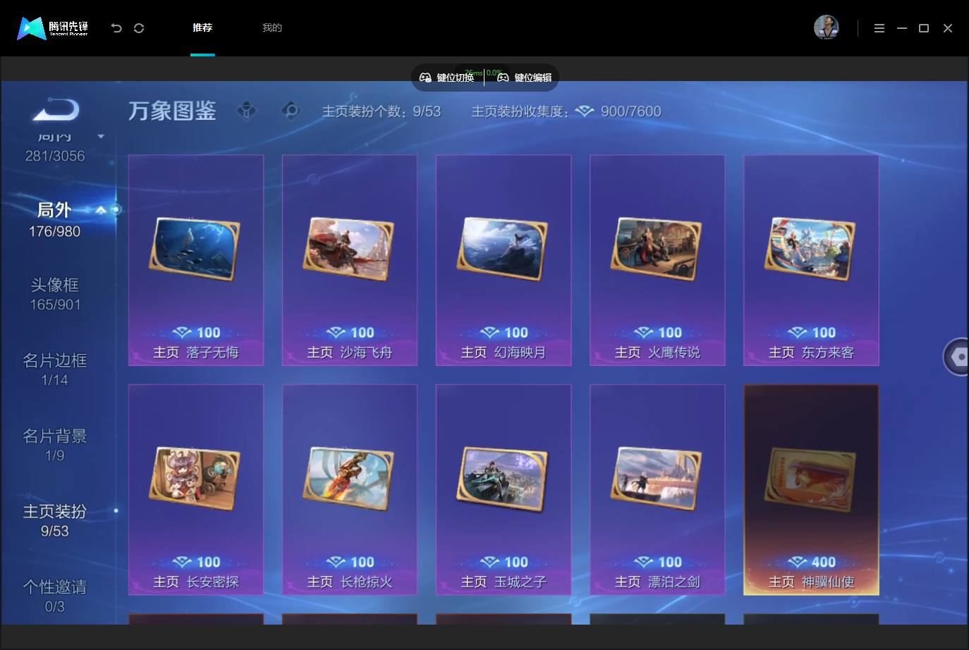
Task: Click the first icon beside 万象图鉴 title
Action: (247, 111)
